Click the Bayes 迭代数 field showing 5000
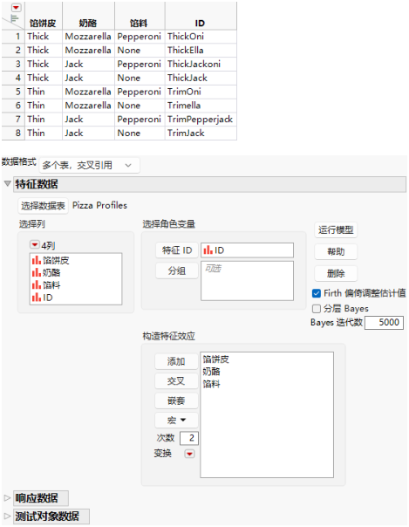Image resolution: width=409 pixels, height=527 pixels. point(384,323)
